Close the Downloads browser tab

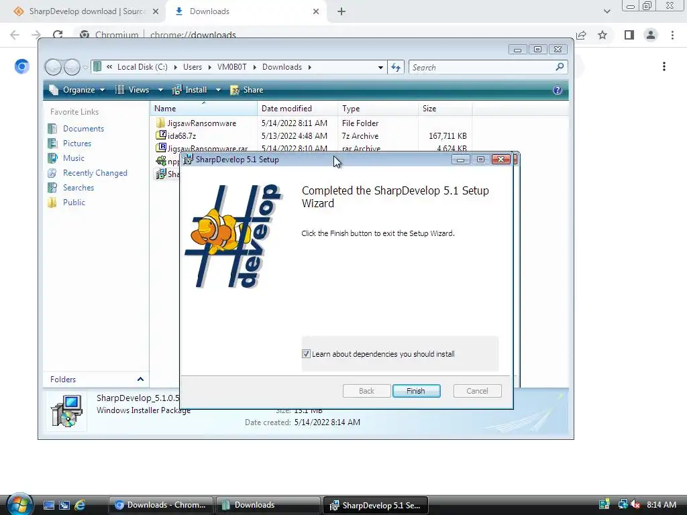pos(316,11)
